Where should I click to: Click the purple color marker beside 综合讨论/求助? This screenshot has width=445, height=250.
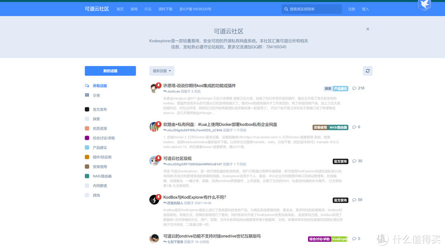(x=87, y=138)
